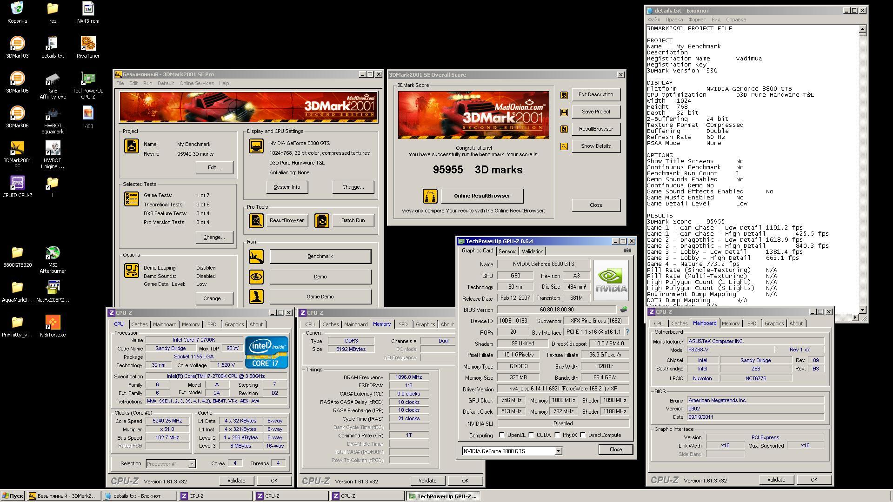893x502 pixels.
Task: Switch to TechPowerUp GPU-Z taskbar item
Action: (x=443, y=496)
